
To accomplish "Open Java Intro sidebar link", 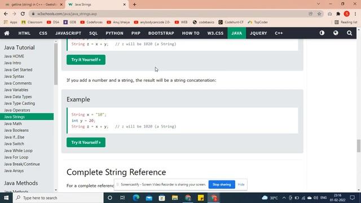I will click(12, 63).
